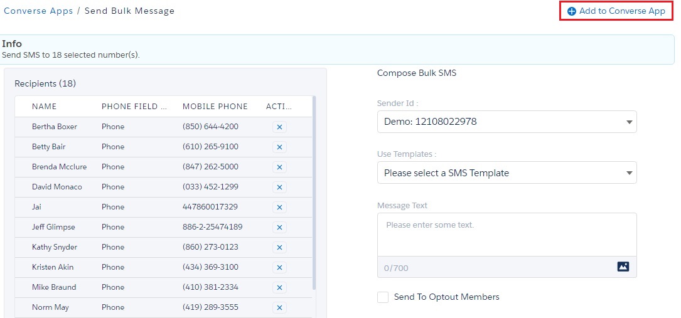Screen dimensions: 681x318
Task: Remove Bertha Boxer from recipients
Action: pyautogui.click(x=280, y=127)
